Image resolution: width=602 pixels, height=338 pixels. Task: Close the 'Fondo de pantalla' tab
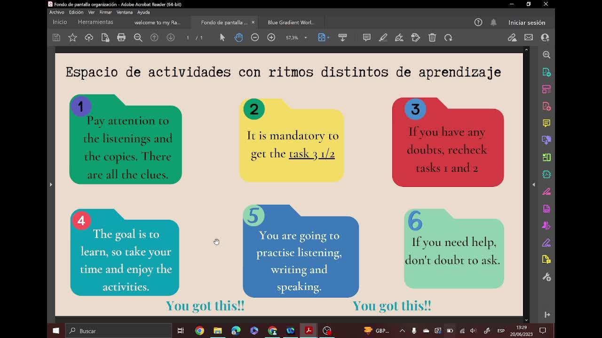(253, 22)
